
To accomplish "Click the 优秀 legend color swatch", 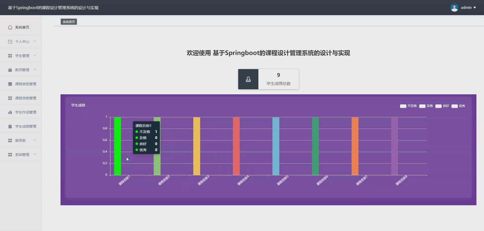I will [x=455, y=106].
